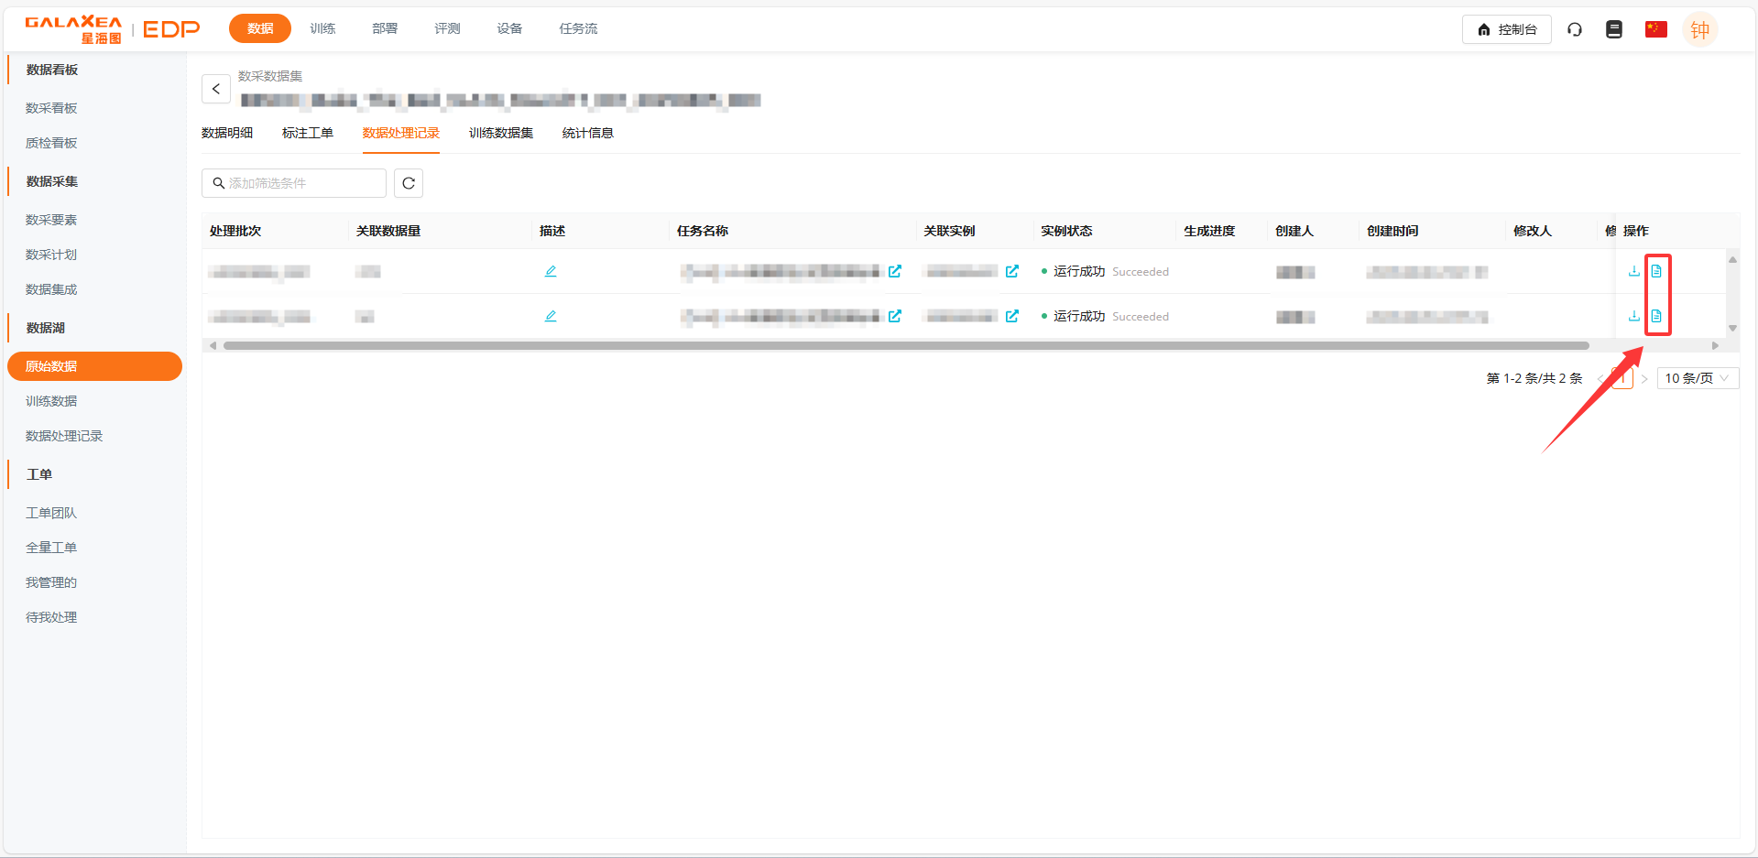1758x858 pixels.
Task: Click the horizontal scrollbar under the table
Action: tap(905, 346)
